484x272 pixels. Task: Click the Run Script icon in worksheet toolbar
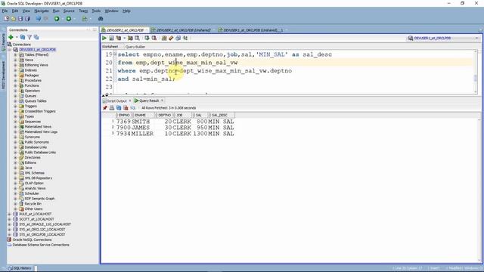point(111,39)
